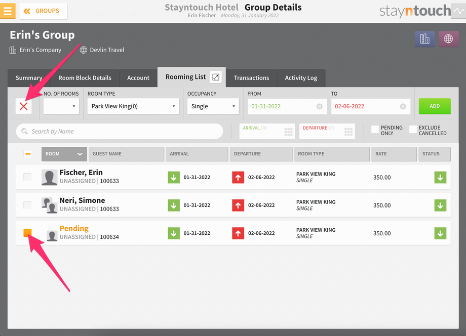Click Erin's Company building icon
The height and width of the screenshot is (336, 466).
[13, 50]
